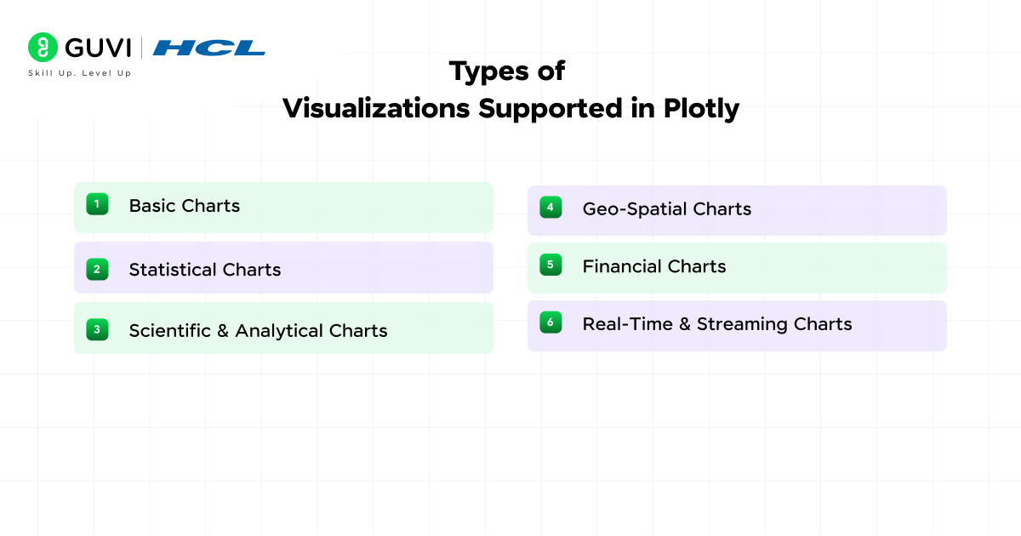
Task: Click the green number 4 badge
Action: click(x=550, y=208)
